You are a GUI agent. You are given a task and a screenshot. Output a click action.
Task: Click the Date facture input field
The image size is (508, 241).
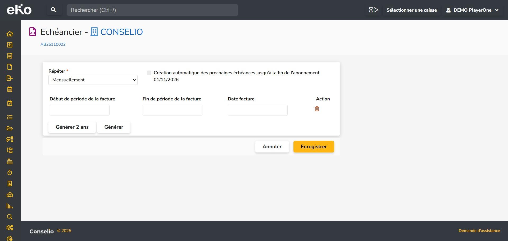pyautogui.click(x=257, y=110)
